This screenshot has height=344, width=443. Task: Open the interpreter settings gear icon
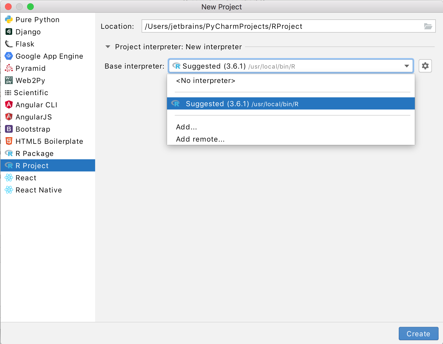pyautogui.click(x=425, y=66)
